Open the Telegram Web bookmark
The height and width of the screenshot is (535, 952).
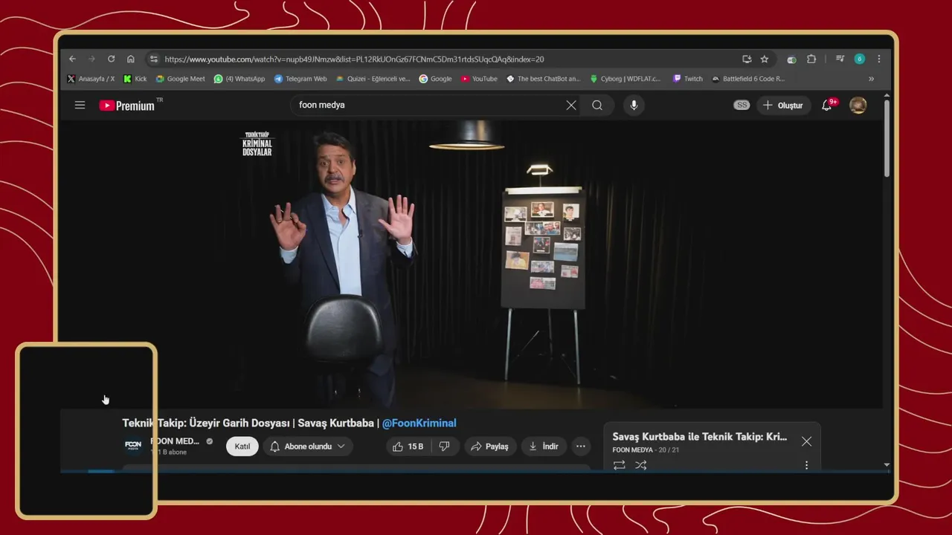(x=300, y=79)
